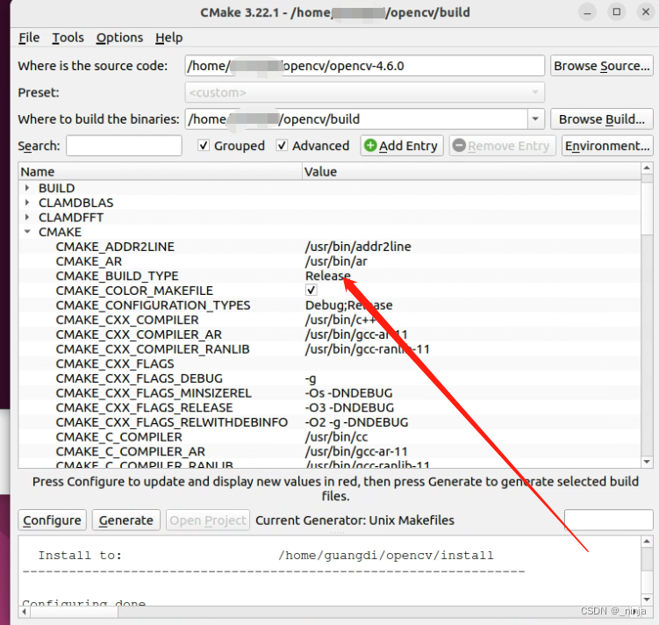Minimize the CMake window

588,12
